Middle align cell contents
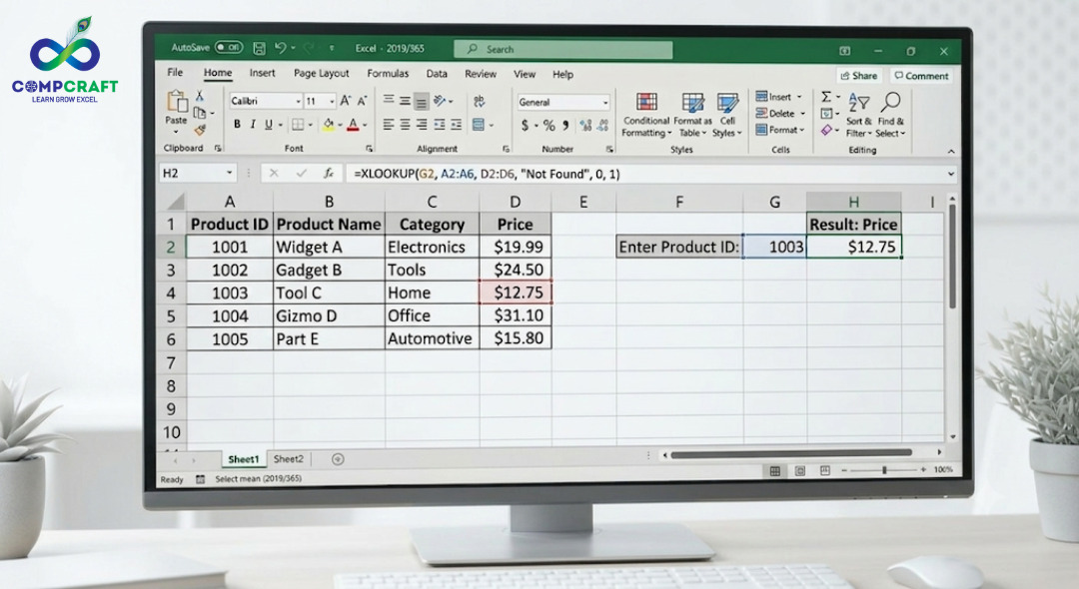 click(x=405, y=101)
